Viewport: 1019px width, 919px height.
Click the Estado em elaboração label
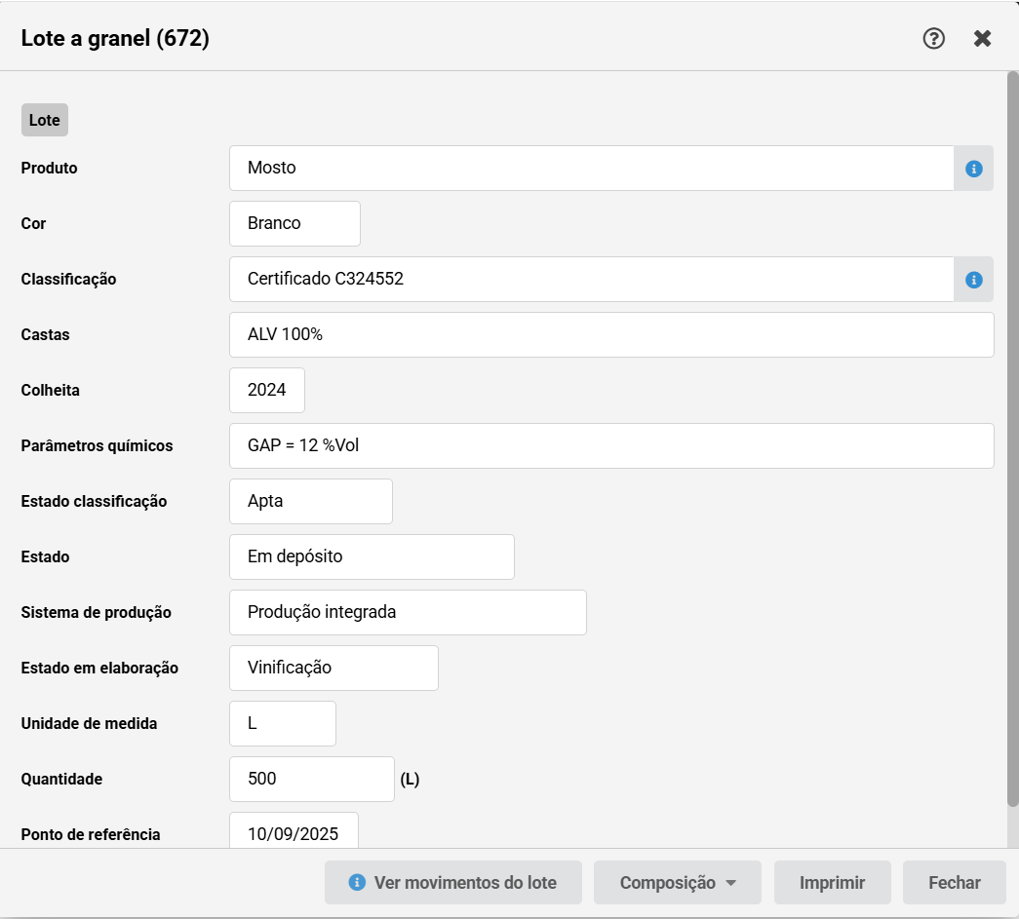coord(99,668)
